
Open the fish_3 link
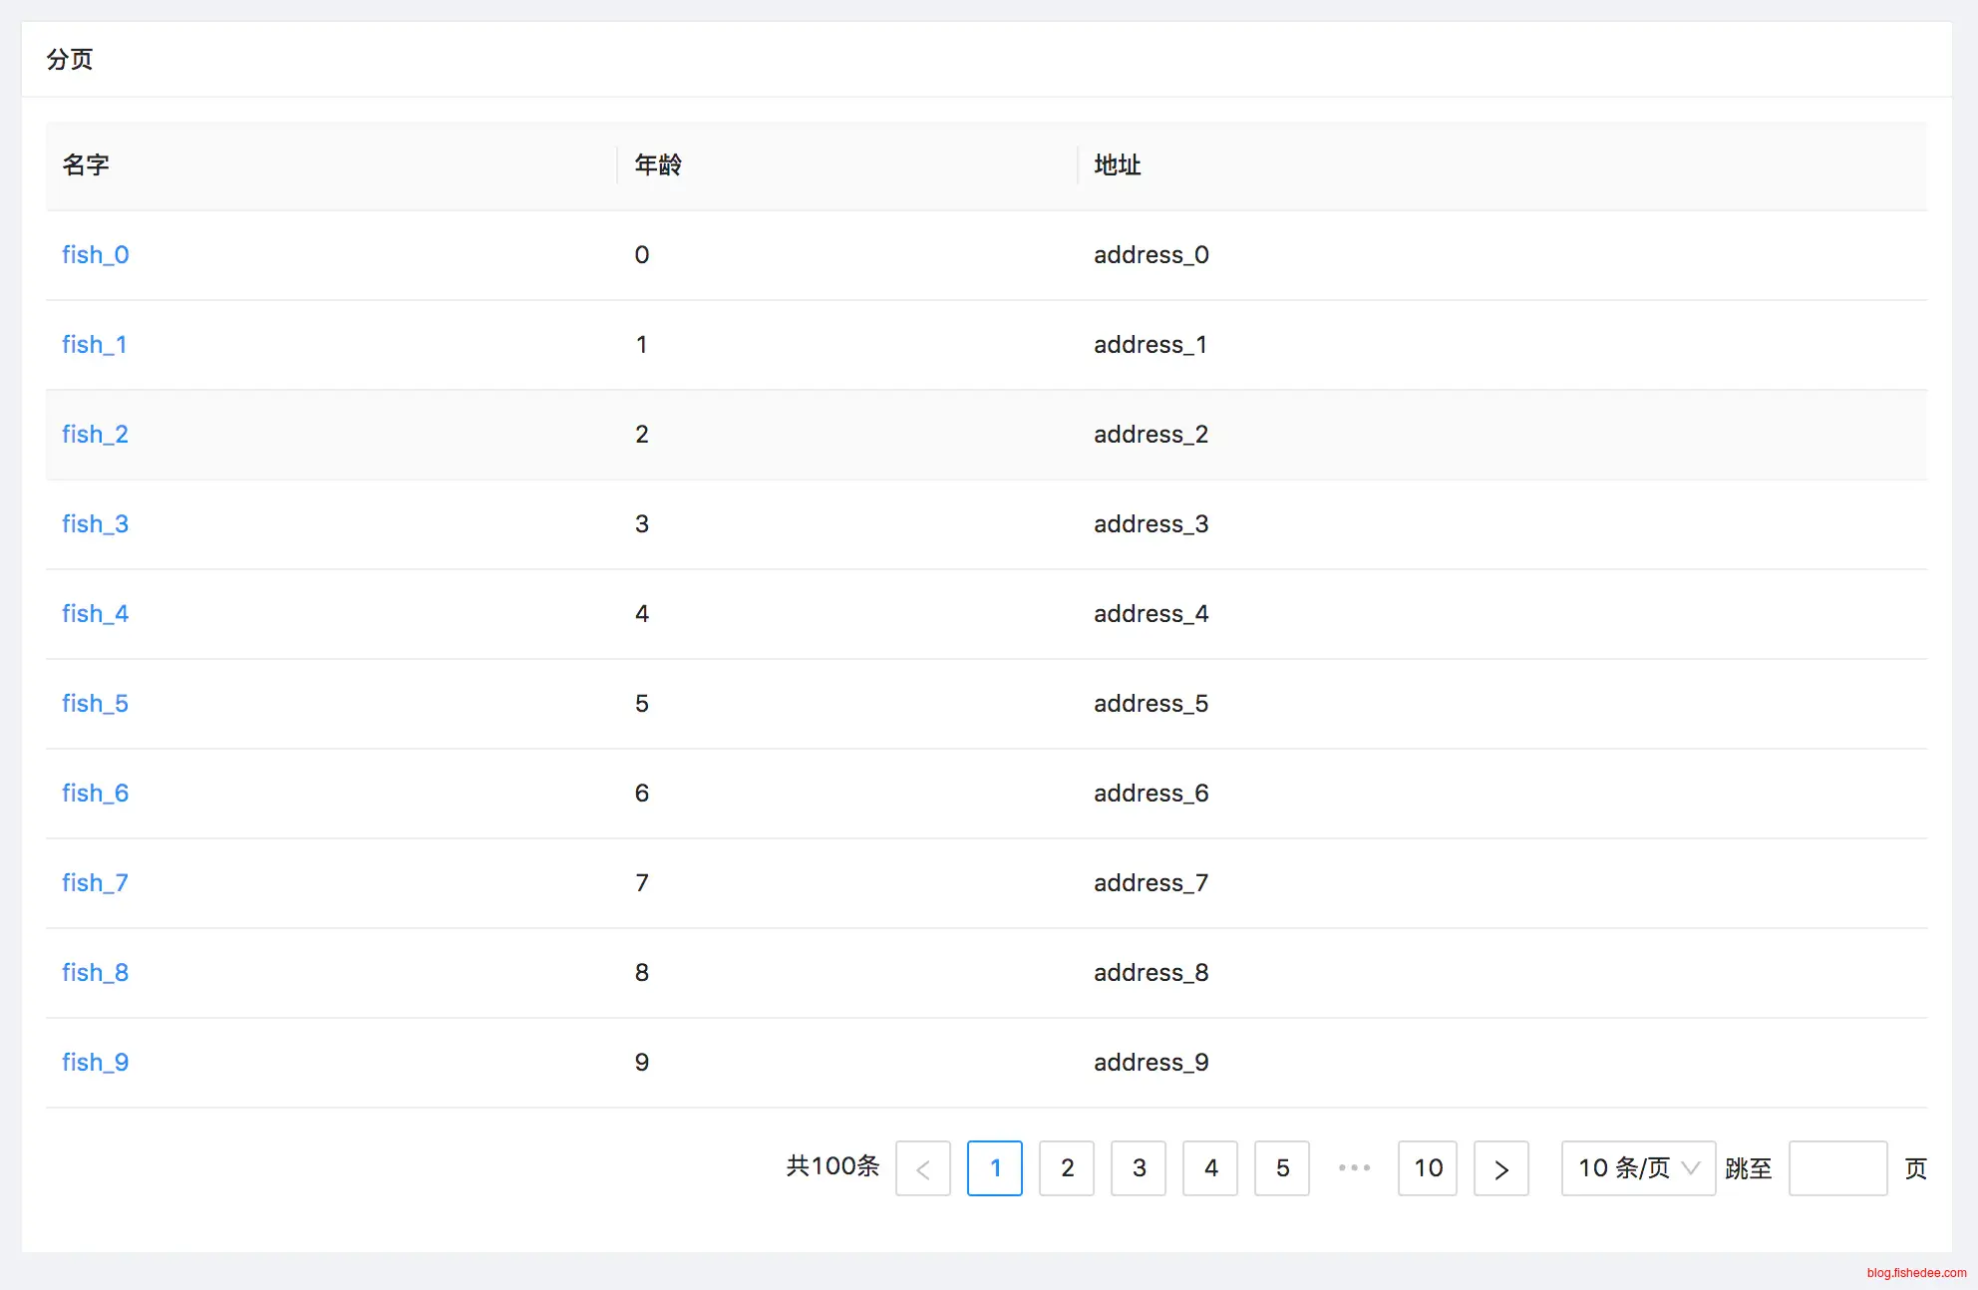point(96,524)
